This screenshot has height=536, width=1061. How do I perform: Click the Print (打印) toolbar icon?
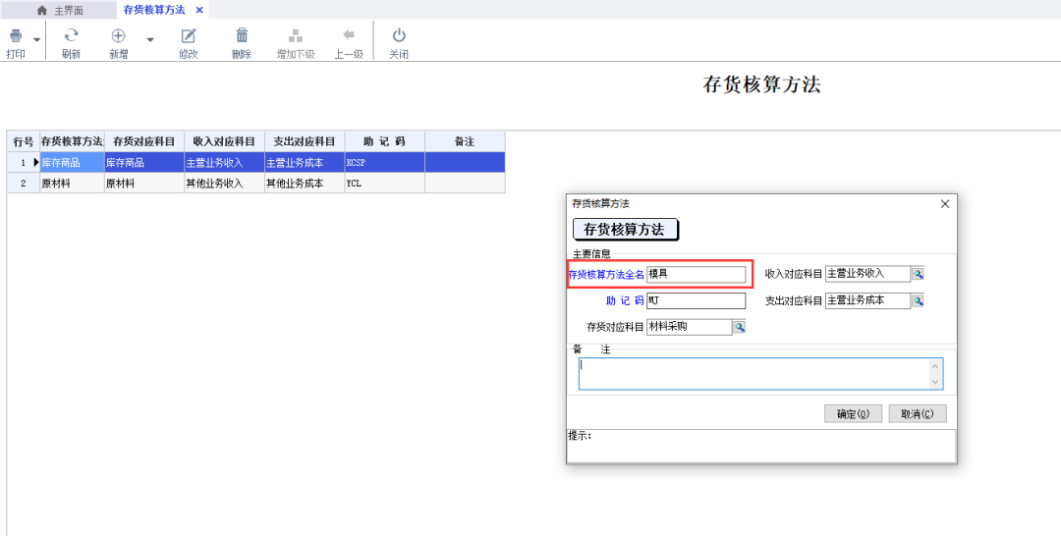16,36
